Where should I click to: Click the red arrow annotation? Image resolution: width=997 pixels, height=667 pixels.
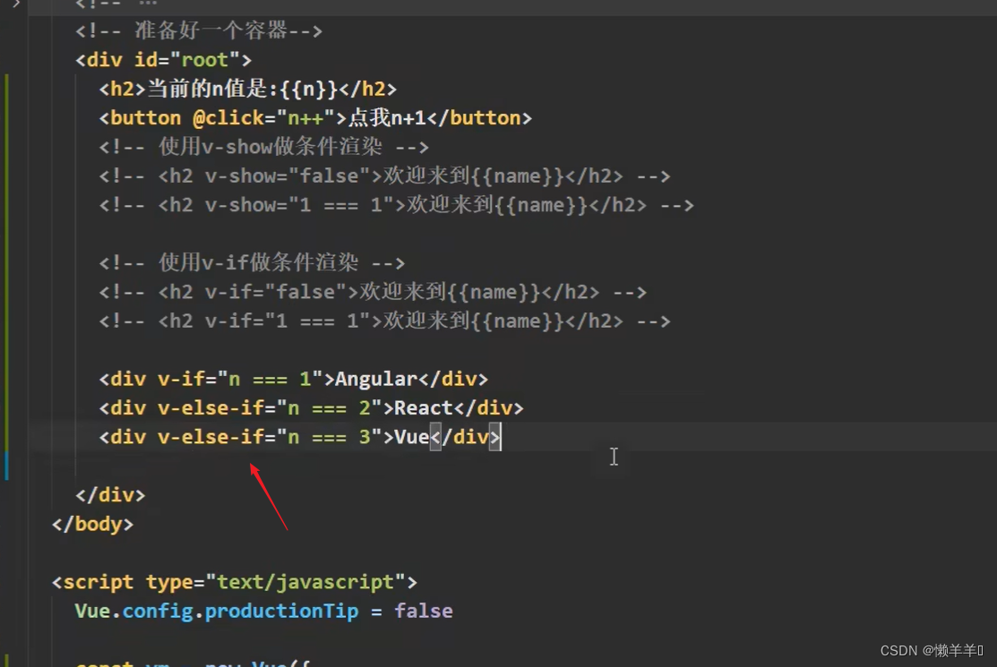tap(269, 496)
